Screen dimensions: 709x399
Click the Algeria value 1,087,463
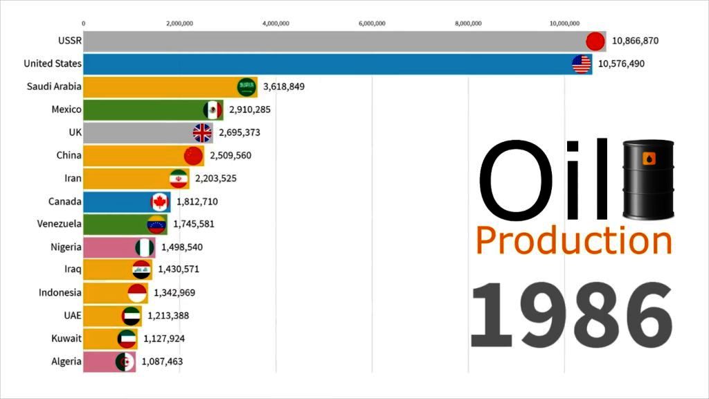point(162,362)
